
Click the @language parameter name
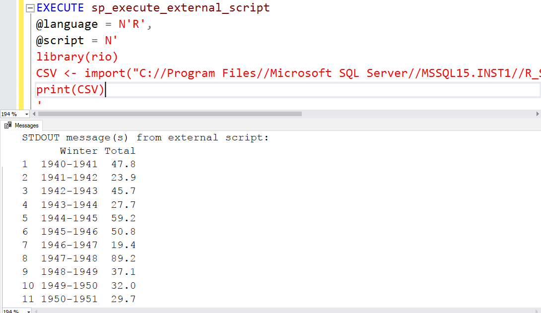click(x=67, y=24)
